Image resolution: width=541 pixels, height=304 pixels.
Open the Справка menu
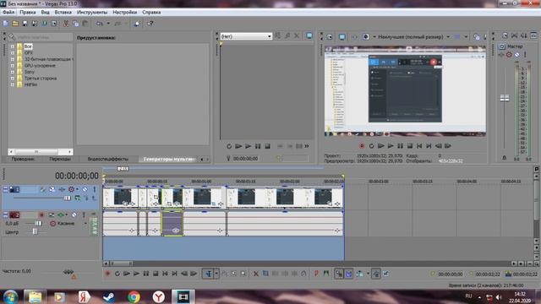[151, 12]
